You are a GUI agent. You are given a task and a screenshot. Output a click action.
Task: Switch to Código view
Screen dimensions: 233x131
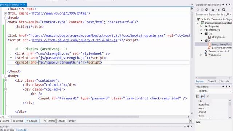pyautogui.click(x=32, y=121)
